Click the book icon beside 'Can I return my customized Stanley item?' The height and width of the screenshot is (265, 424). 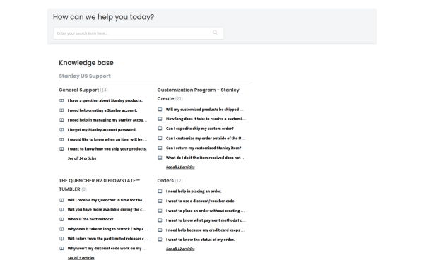click(160, 148)
